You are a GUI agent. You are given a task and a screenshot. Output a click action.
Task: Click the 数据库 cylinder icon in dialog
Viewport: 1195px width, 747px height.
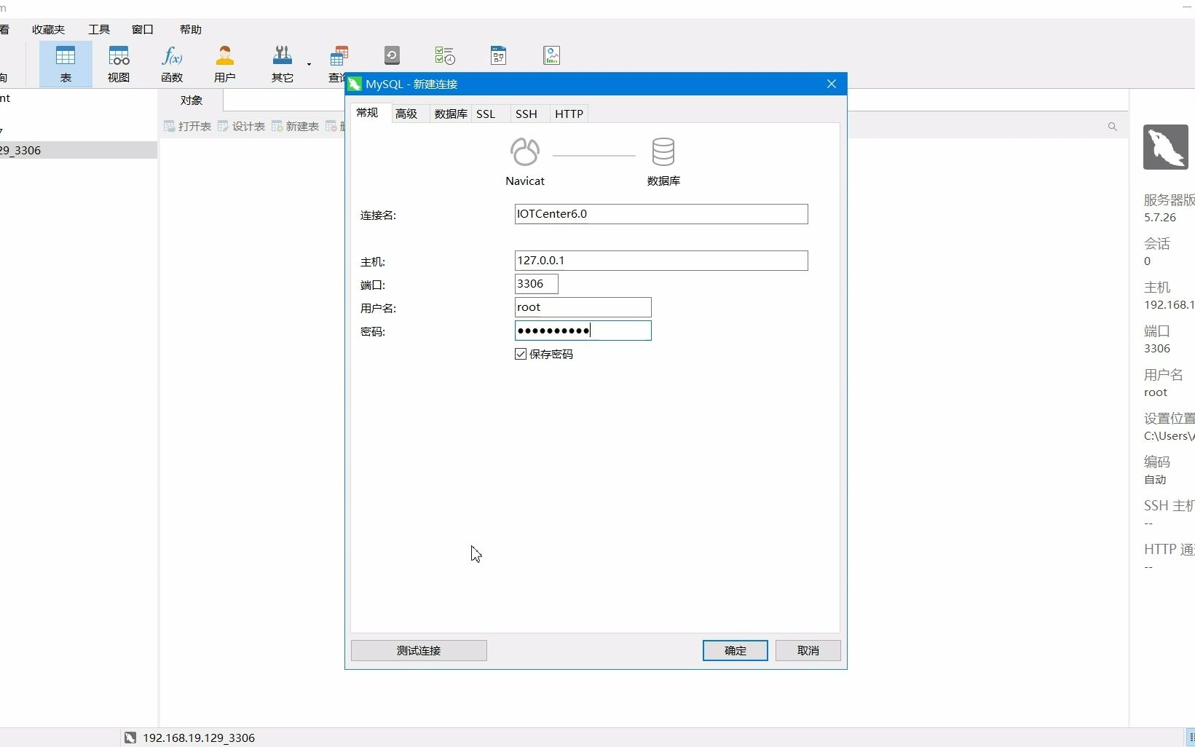[663, 151]
